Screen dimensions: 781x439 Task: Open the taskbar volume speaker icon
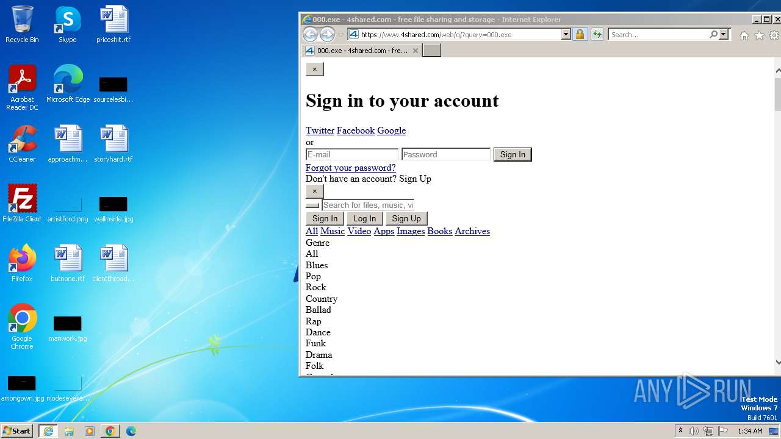[x=694, y=431]
